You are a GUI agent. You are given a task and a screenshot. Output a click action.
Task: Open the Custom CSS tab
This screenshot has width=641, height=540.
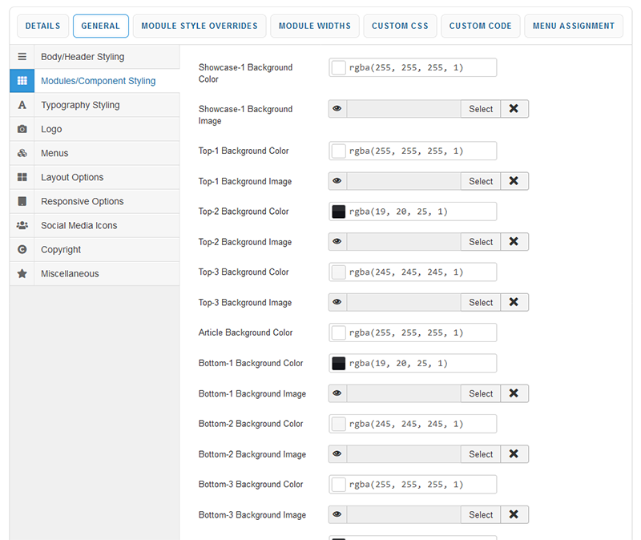399,26
